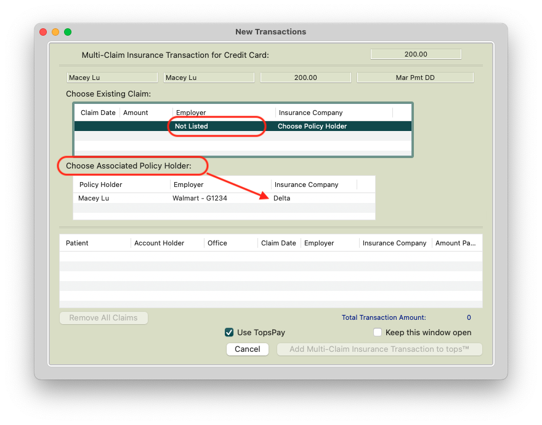Click the top credit card amount field 200.00

(x=416, y=54)
